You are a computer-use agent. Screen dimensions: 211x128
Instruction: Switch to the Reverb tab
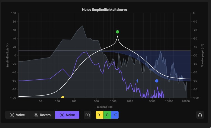42,115
